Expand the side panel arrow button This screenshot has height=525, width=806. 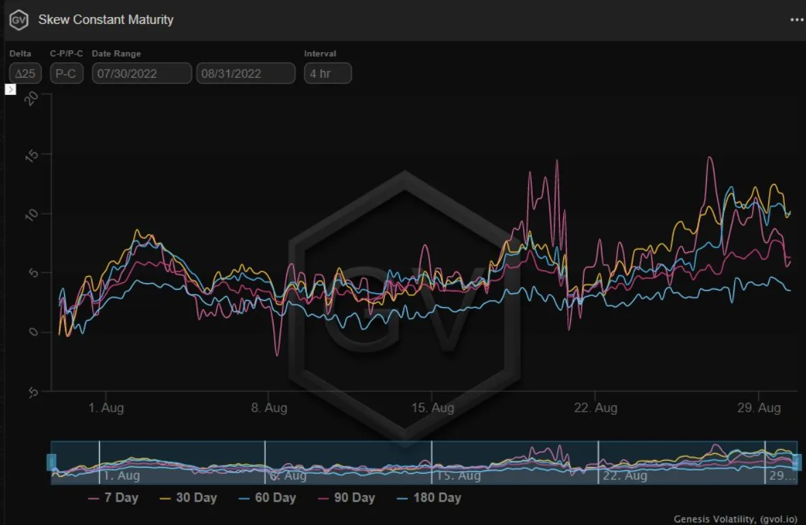click(x=10, y=90)
